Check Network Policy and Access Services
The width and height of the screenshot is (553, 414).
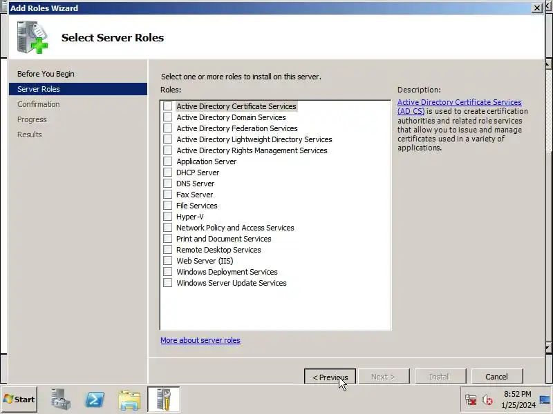click(167, 228)
